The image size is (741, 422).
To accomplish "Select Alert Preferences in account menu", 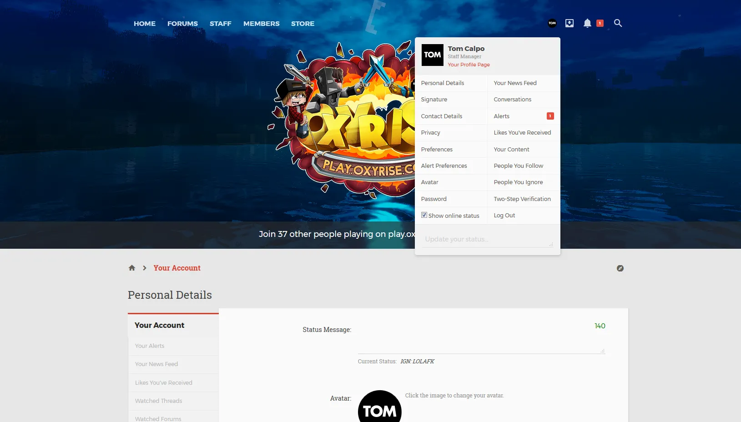I will pos(451,166).
